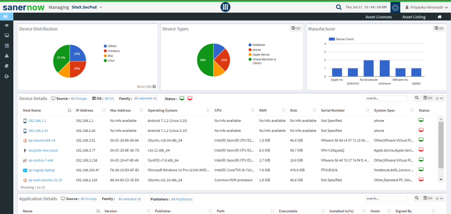Click red status icon for secpods-mac.local row
Screen dimensions: 451x214
[421, 149]
